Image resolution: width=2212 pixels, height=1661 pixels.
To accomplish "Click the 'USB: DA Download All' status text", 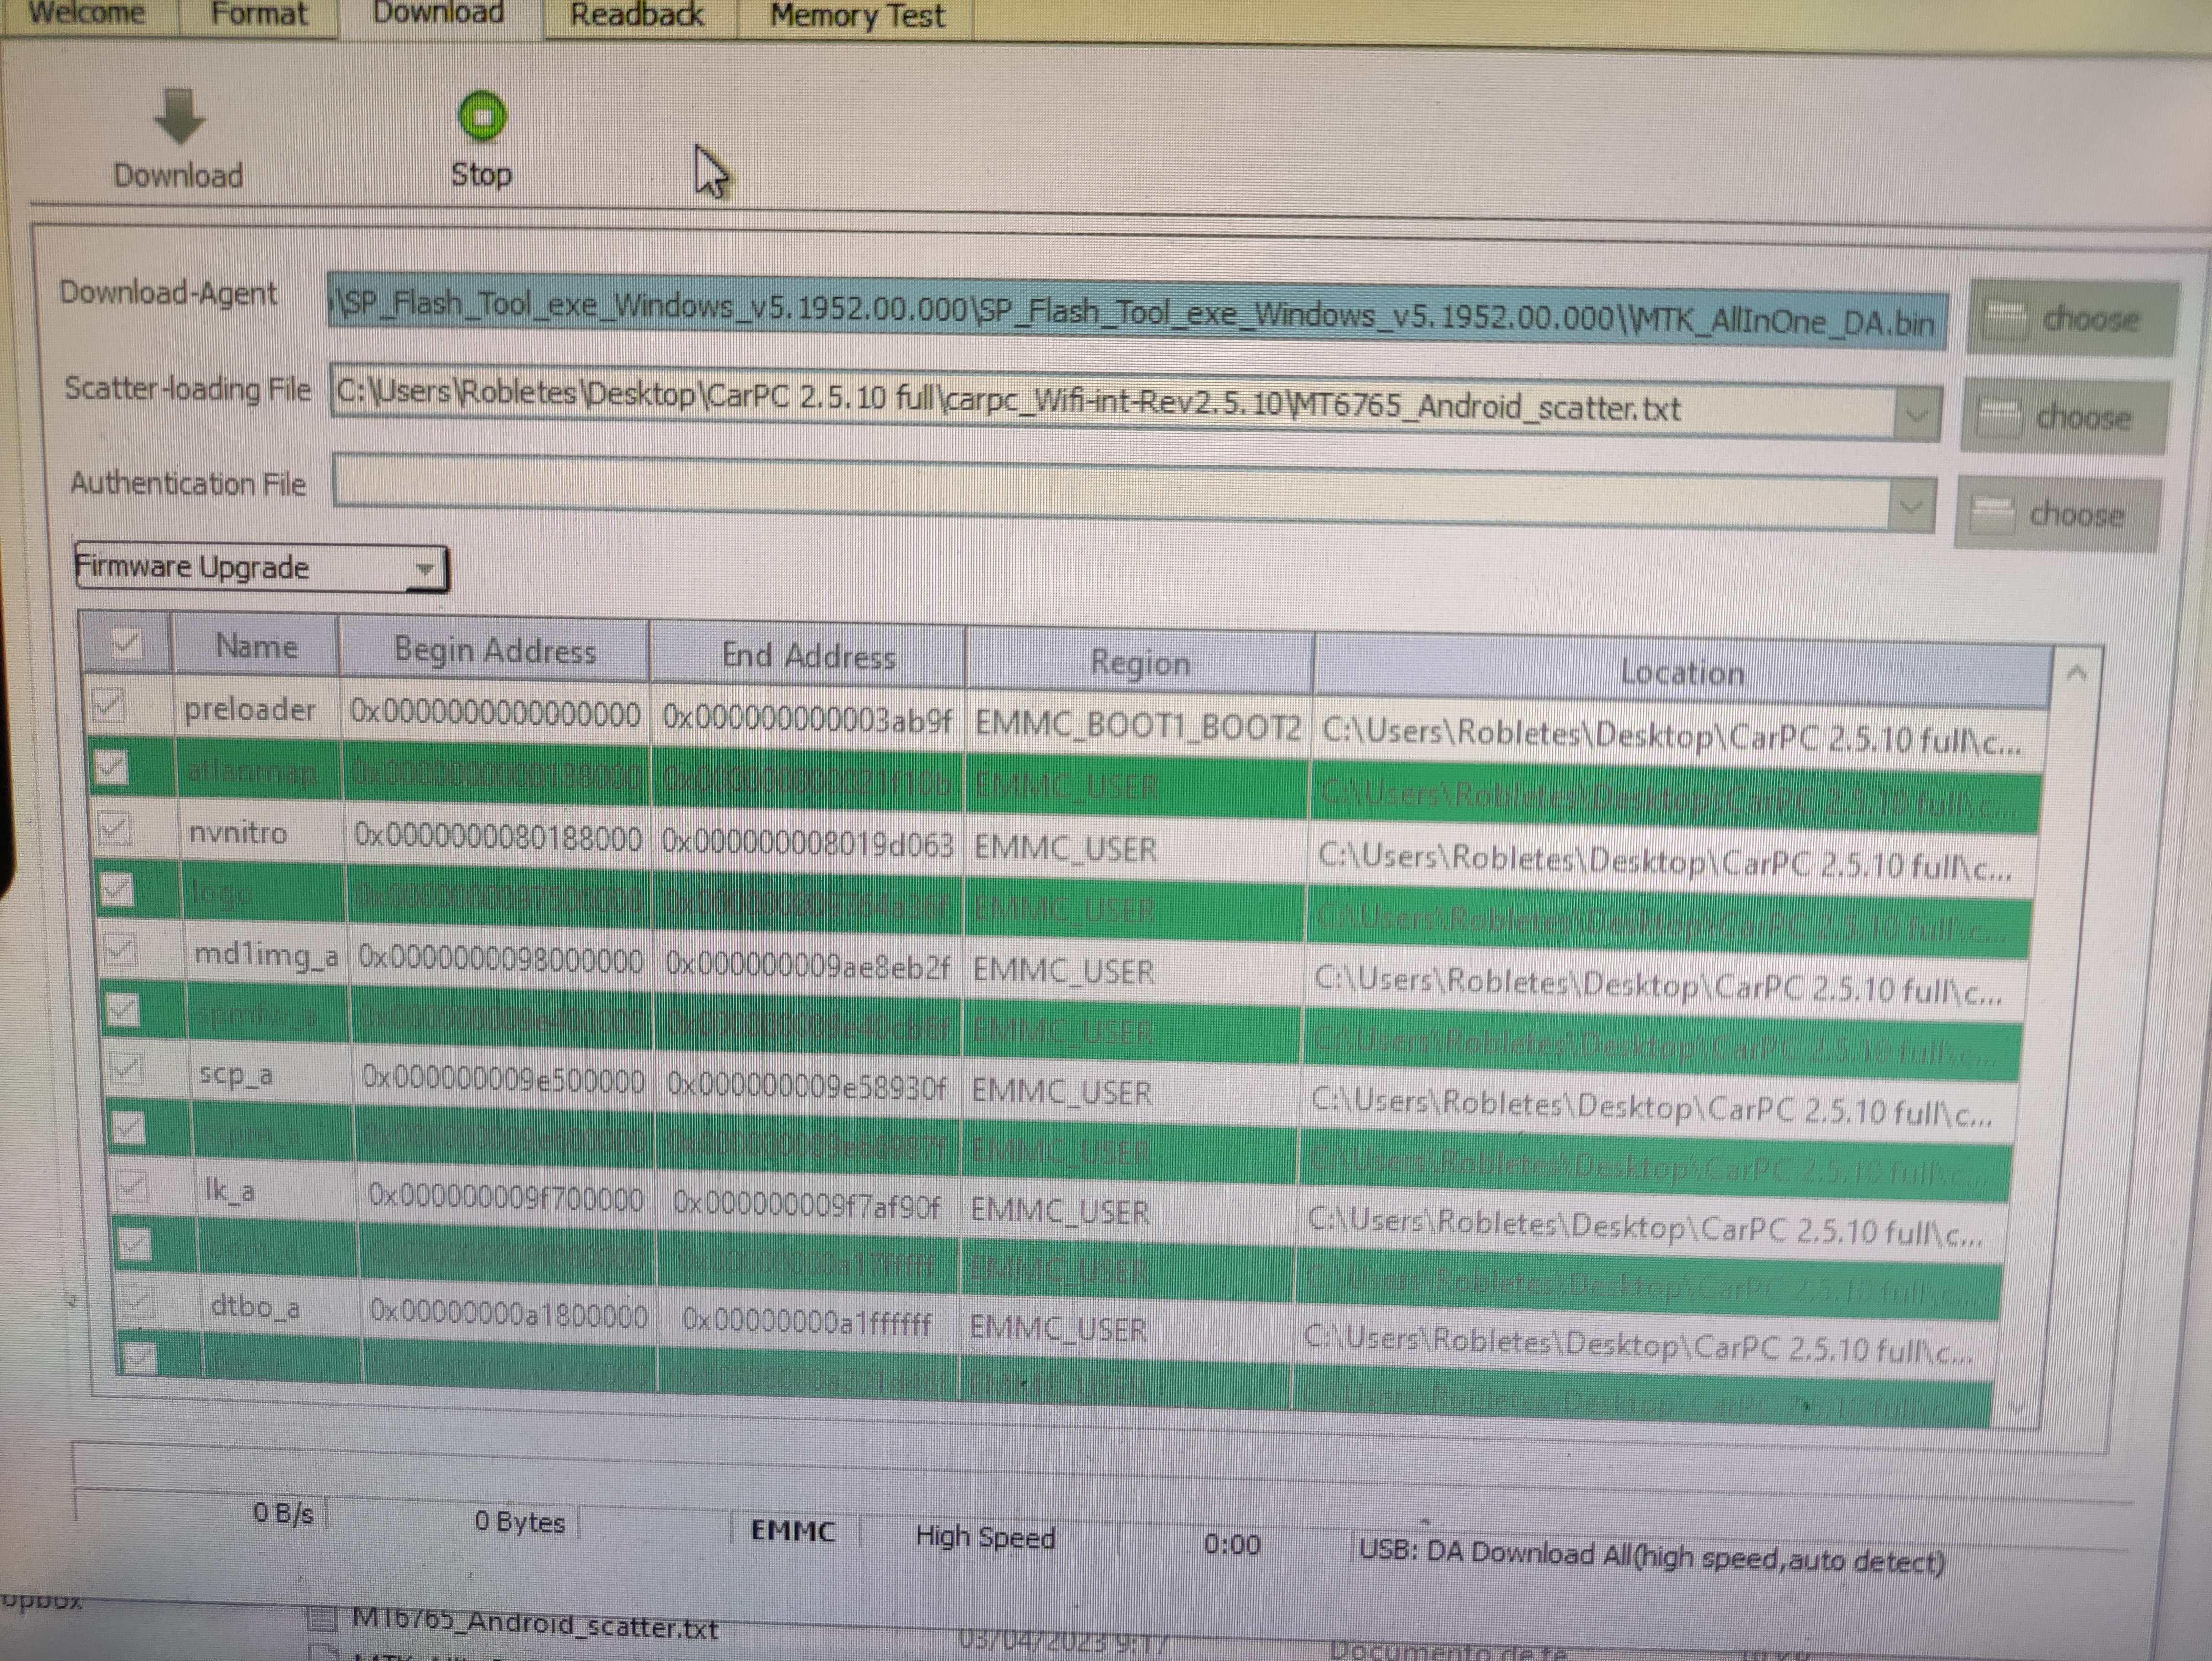I will point(1651,1556).
